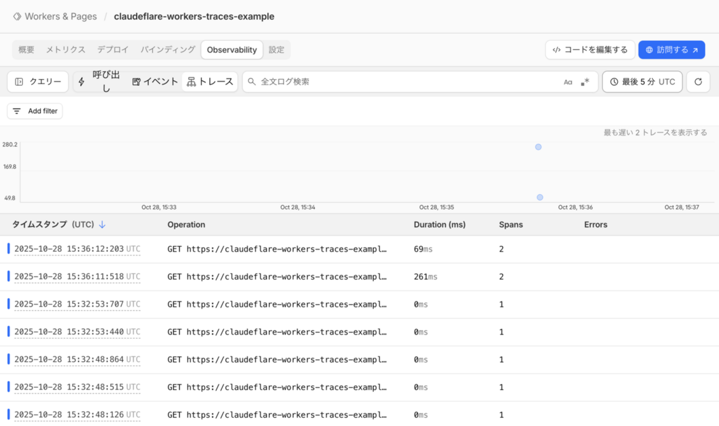Select the Observability tab

click(x=232, y=50)
